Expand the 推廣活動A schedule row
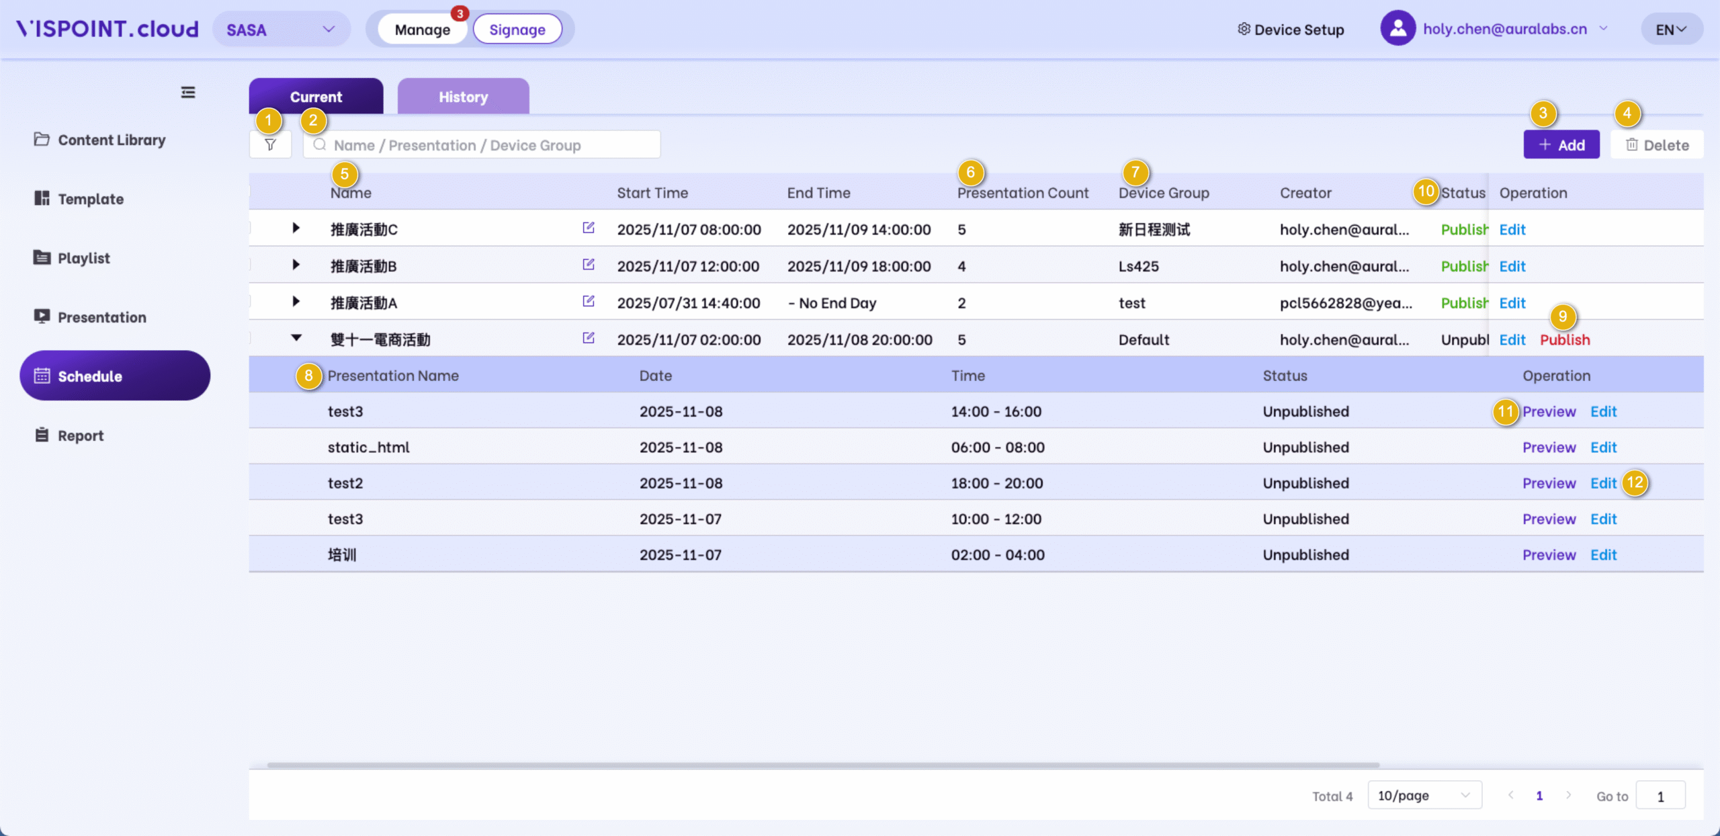This screenshot has height=836, width=1720. point(296,302)
